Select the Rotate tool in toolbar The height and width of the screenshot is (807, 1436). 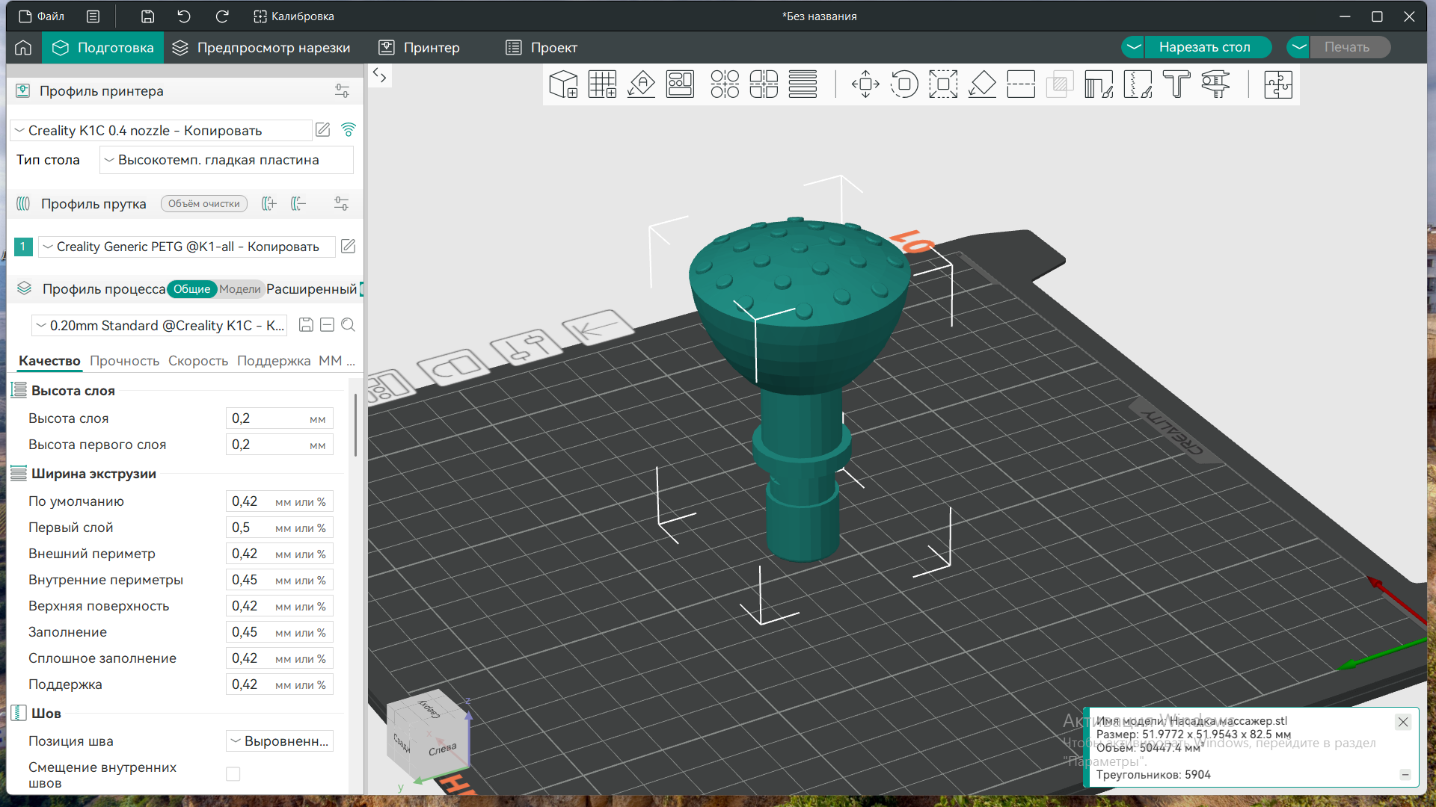coord(904,84)
